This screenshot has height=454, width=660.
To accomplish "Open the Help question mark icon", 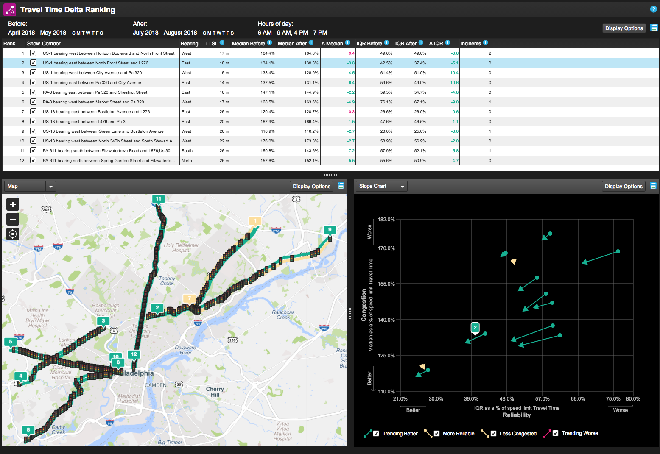I will [x=654, y=9].
